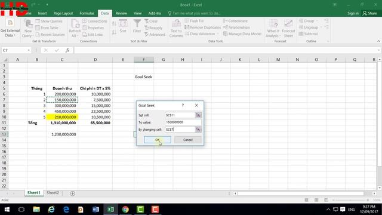The width and height of the screenshot is (382, 215).
Task: Click Consolidate
Action: point(235,21)
